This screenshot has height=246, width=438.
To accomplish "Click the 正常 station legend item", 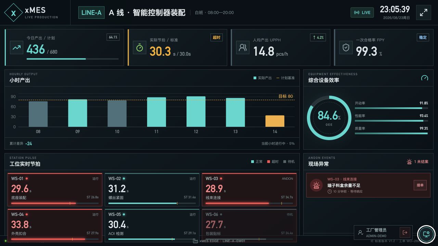I will (x=257, y=162).
